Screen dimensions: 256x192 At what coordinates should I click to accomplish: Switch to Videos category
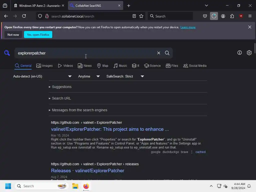coord(65,66)
